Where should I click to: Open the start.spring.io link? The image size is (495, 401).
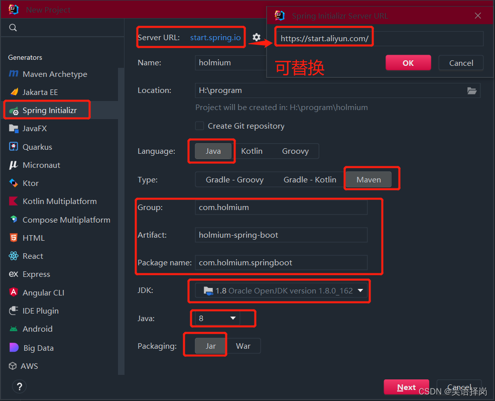[215, 37]
